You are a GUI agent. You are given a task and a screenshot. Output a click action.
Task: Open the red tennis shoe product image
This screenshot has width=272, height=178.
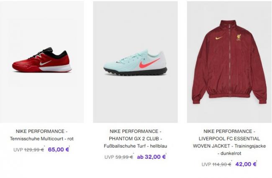pyautogui.click(x=42, y=62)
